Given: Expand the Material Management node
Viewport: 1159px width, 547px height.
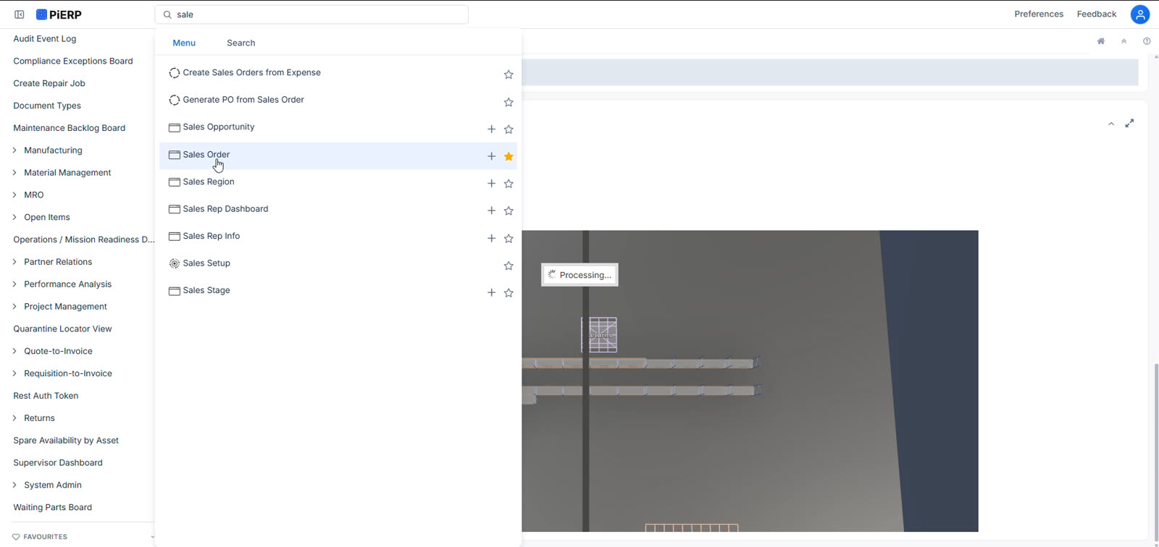Looking at the screenshot, I should pos(14,173).
